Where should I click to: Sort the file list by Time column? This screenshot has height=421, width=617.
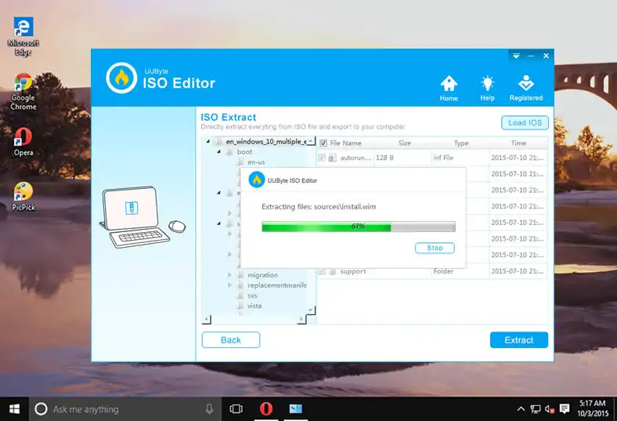pyautogui.click(x=518, y=143)
